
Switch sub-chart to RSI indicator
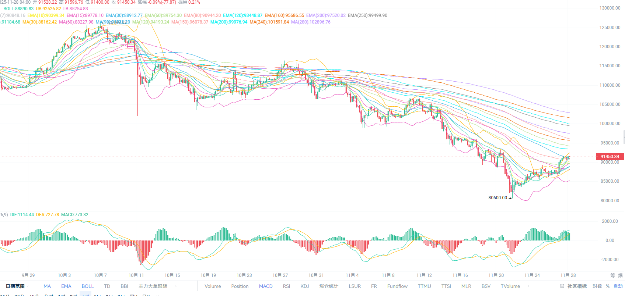pyautogui.click(x=286, y=286)
